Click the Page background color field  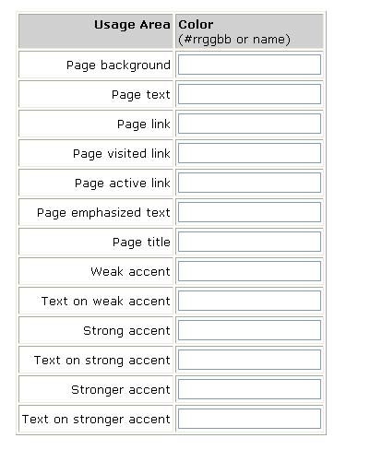[249, 65]
